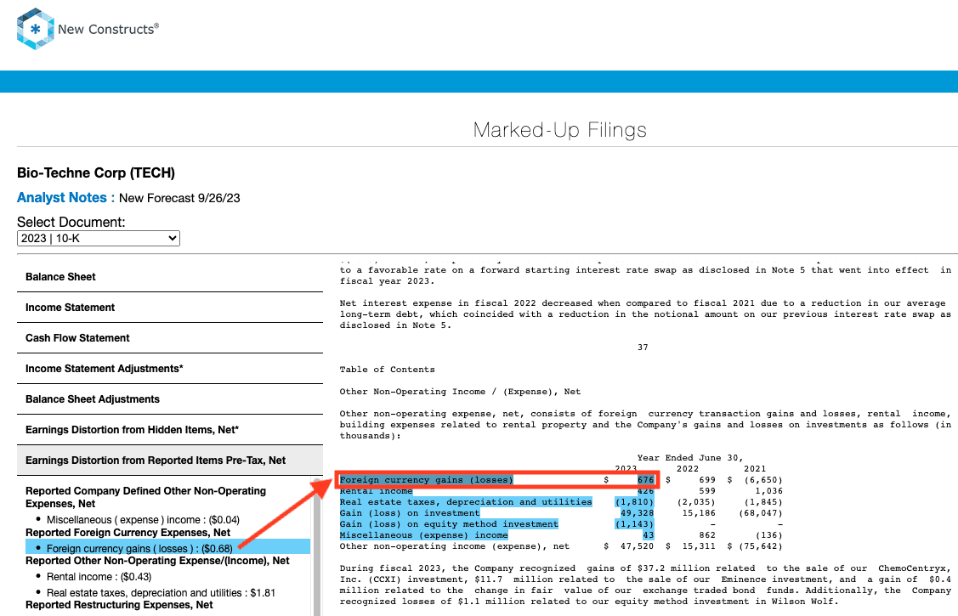Click highlighted Real estate taxes, depreciation and utilities row
958x616 pixels.
pyautogui.click(x=466, y=502)
